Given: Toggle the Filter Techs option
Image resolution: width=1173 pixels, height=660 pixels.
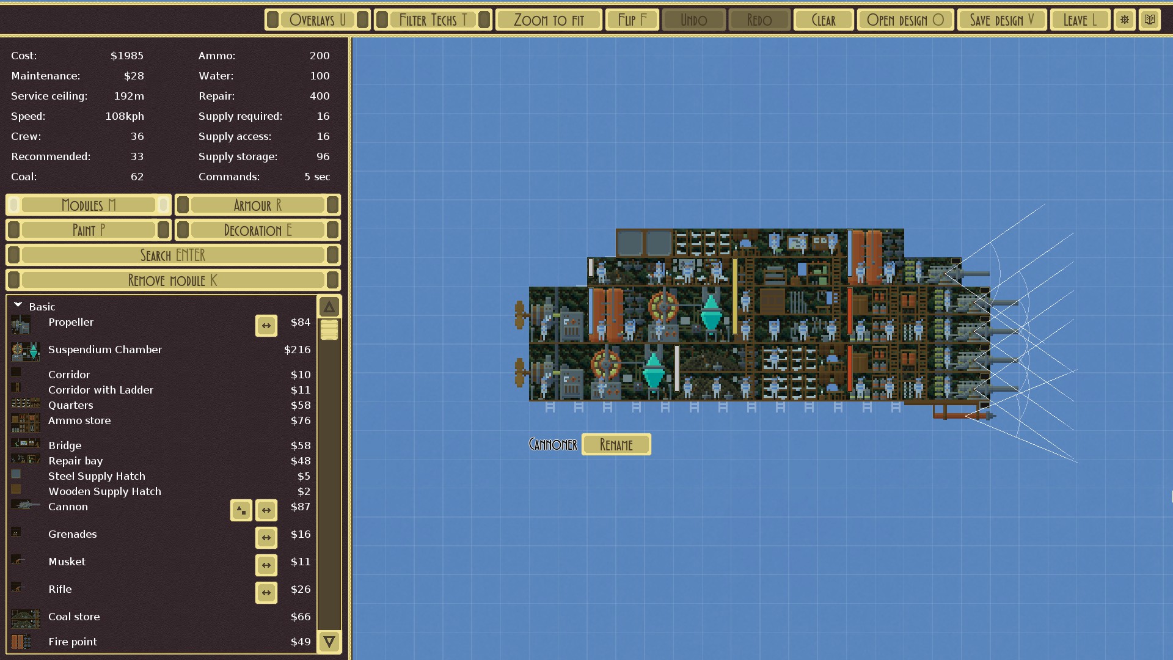Looking at the screenshot, I should click(433, 20).
